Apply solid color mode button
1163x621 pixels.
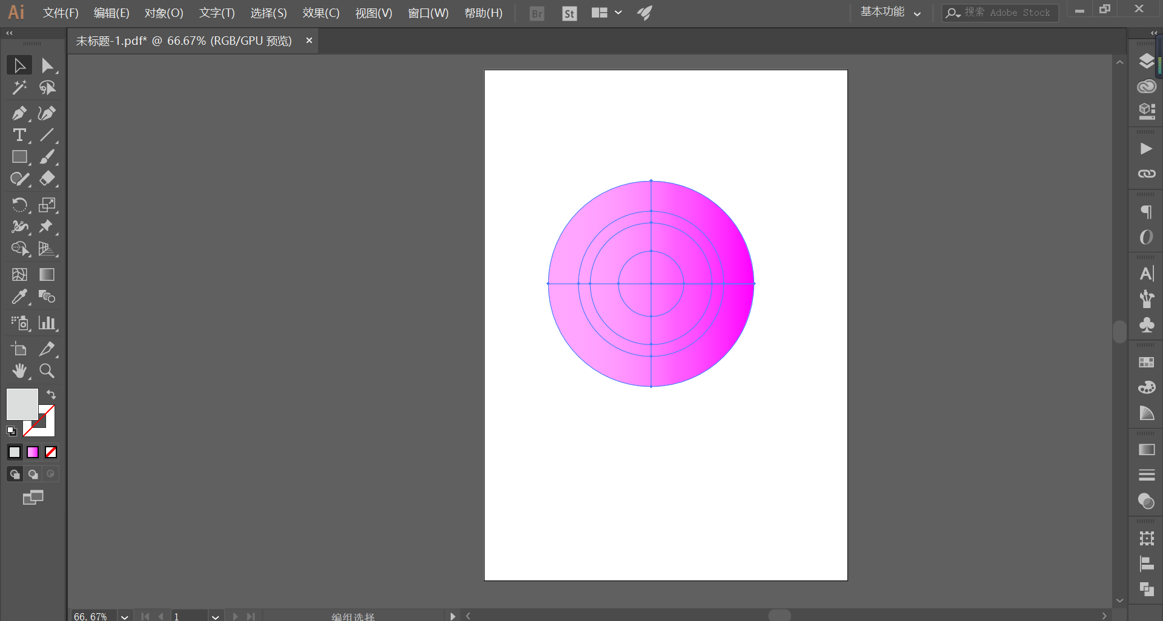pos(15,452)
